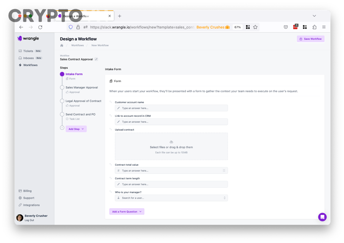The width and height of the screenshot is (344, 243).
Task: Click the Contract total value stepper arrows
Action: (x=224, y=170)
